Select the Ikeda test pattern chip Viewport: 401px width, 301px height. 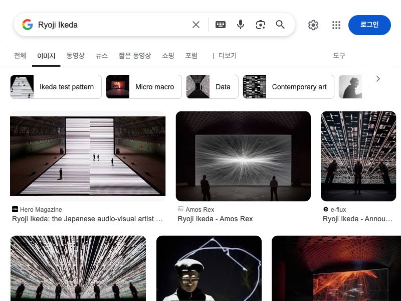pyautogui.click(x=56, y=87)
